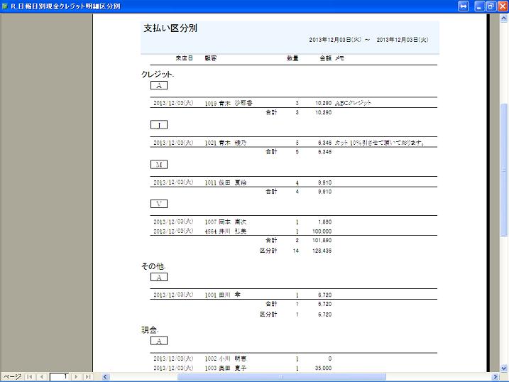The width and height of the screenshot is (509, 382).
Task: Restore down the report preview window
Action: click(x=491, y=6)
